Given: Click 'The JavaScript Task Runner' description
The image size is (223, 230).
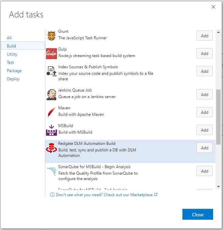Looking at the screenshot, I should coord(83,38).
